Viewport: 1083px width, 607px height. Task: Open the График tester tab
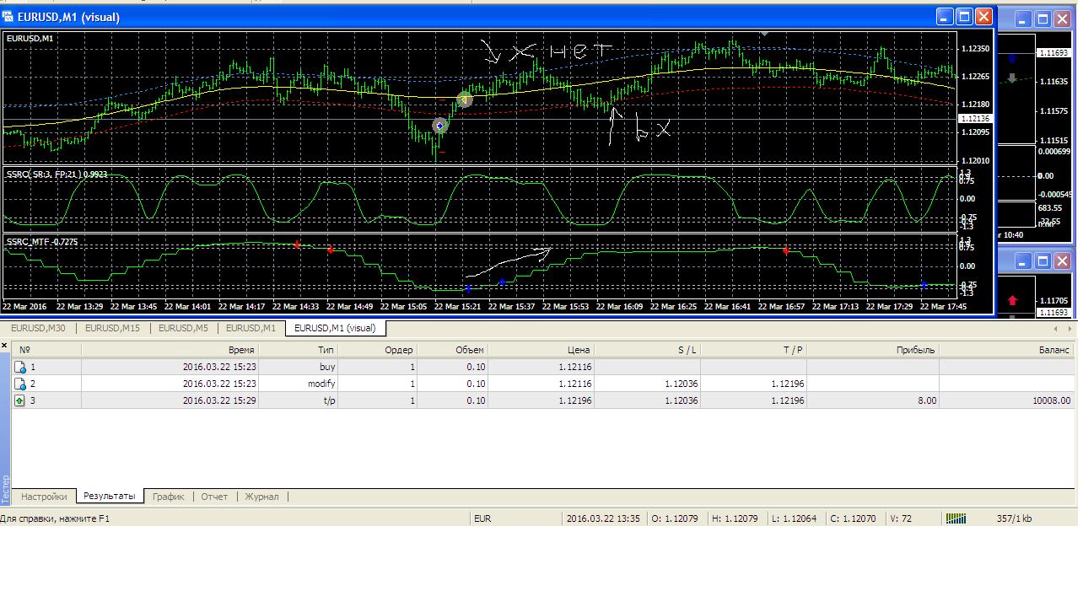pos(168,497)
